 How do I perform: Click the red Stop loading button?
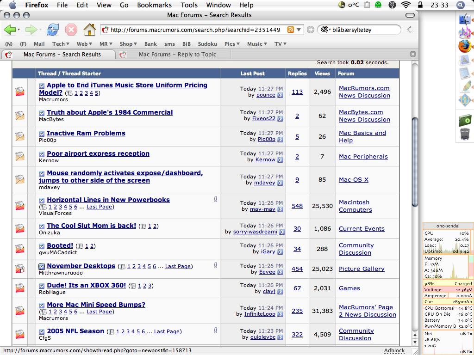[x=71, y=30]
